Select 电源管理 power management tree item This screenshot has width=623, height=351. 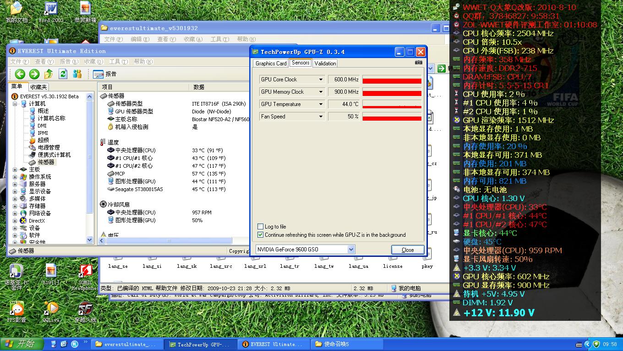point(49,148)
